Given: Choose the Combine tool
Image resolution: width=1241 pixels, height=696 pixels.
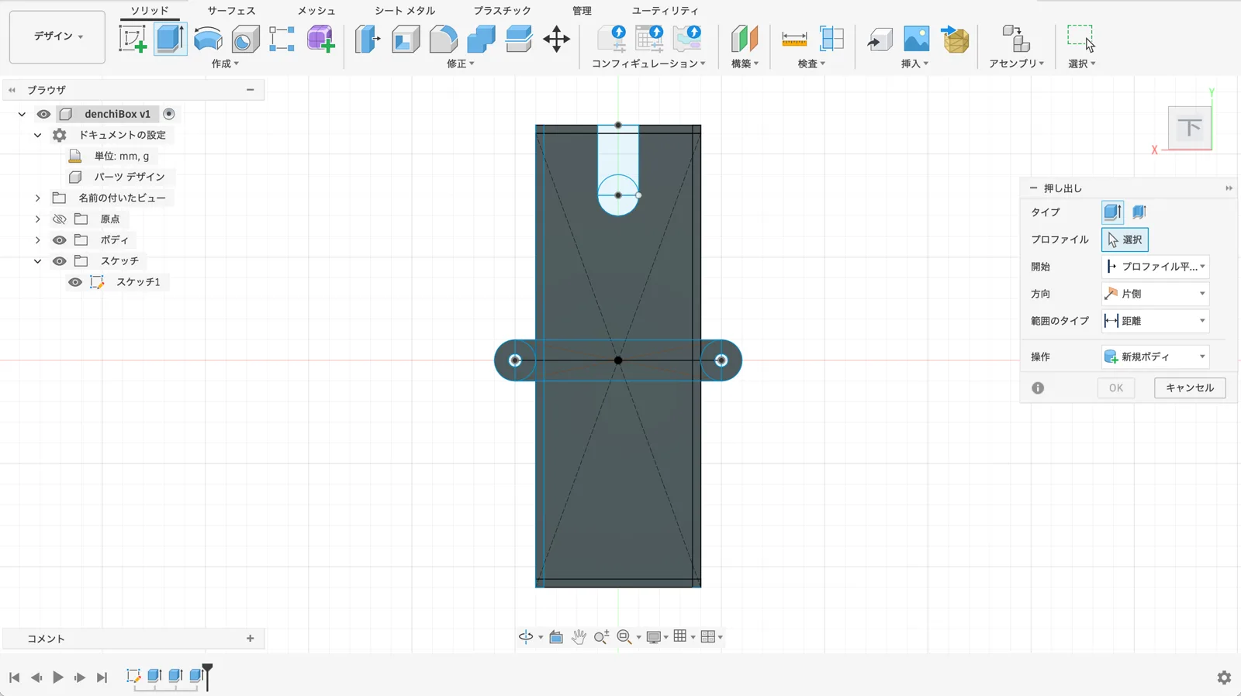Looking at the screenshot, I should [481, 39].
